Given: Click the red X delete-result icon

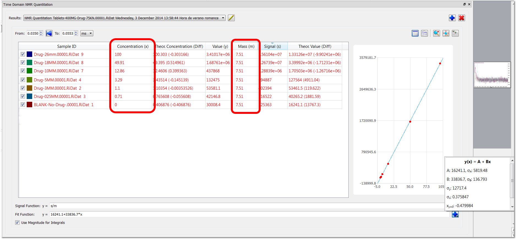Looking at the screenshot, I should (x=462, y=18).
